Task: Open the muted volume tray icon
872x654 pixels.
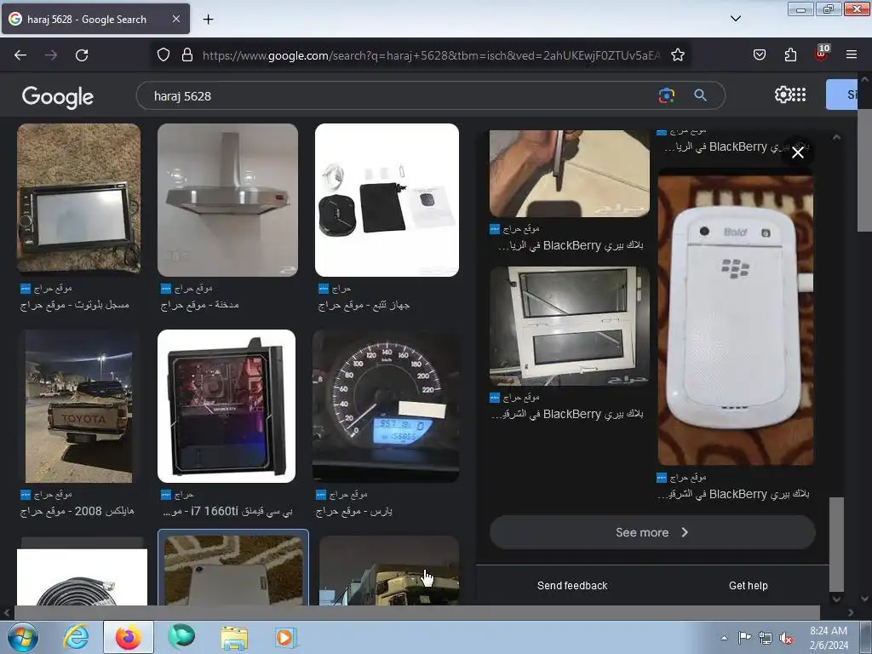Action: pyautogui.click(x=786, y=638)
